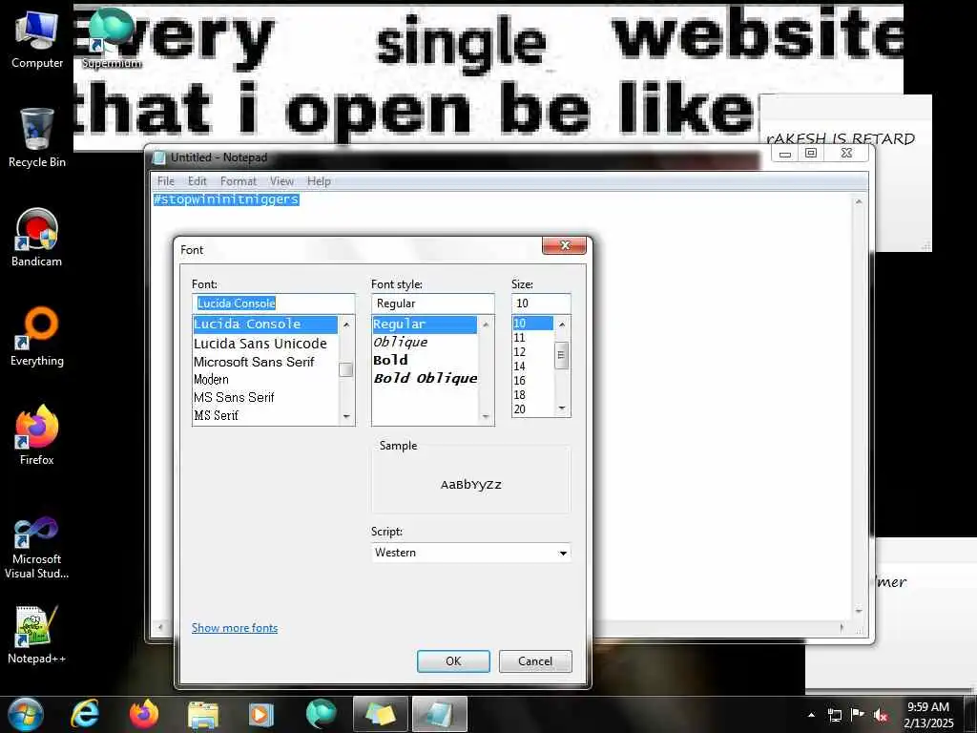Open the Notepad File menu
The image size is (977, 733).
pyautogui.click(x=166, y=180)
